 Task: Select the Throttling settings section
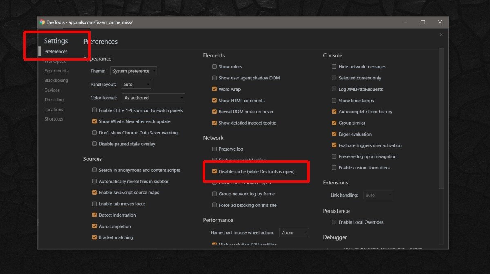53,99
